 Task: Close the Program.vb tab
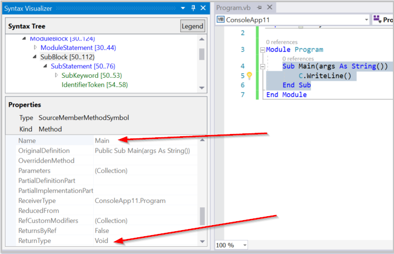click(270, 8)
